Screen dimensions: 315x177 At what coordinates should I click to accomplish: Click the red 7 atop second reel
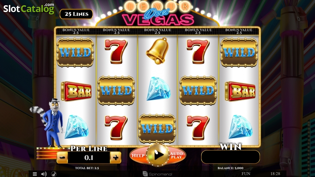[x=116, y=51]
